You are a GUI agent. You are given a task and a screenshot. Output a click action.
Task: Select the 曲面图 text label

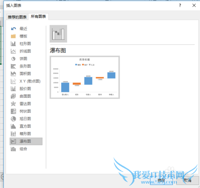point(25,96)
